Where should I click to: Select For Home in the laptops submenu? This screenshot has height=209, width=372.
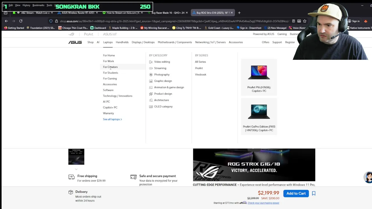point(109,55)
